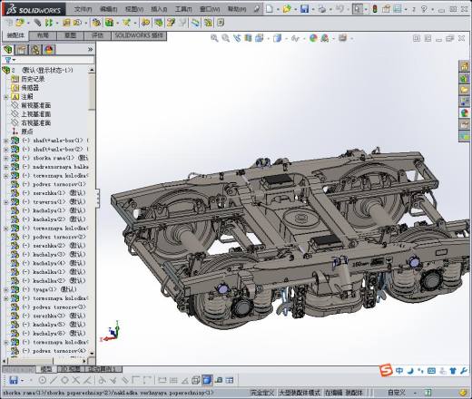Open the ConfigurationManager tab icon
The width and height of the screenshot is (472, 399).
pos(35,50)
